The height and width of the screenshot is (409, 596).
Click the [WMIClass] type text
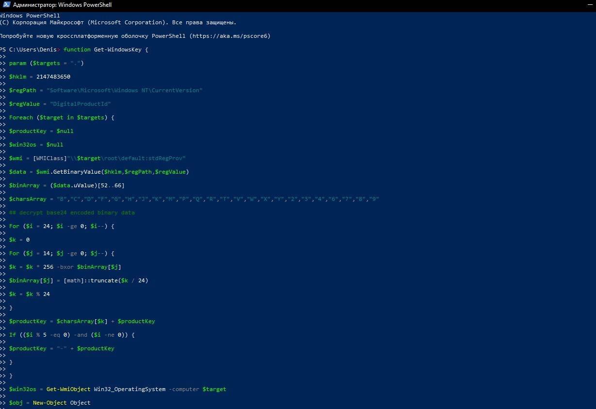(x=49, y=158)
